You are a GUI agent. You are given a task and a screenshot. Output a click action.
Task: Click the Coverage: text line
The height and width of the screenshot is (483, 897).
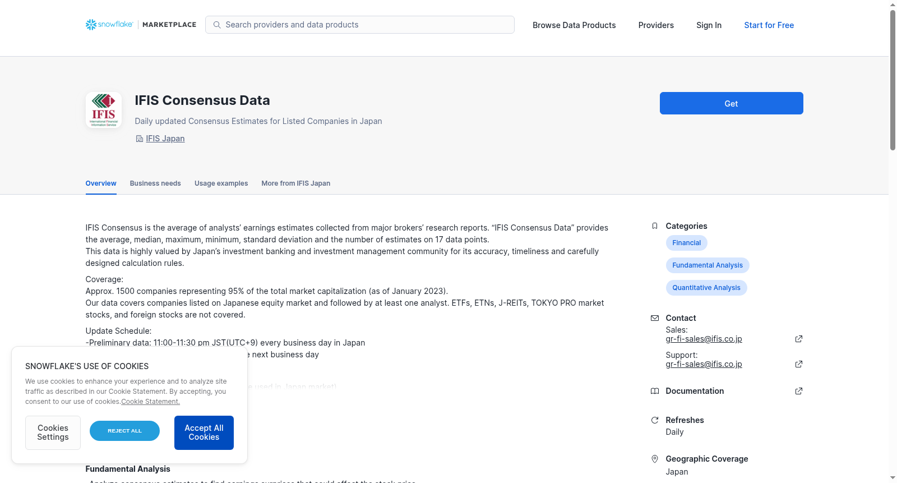tap(104, 279)
